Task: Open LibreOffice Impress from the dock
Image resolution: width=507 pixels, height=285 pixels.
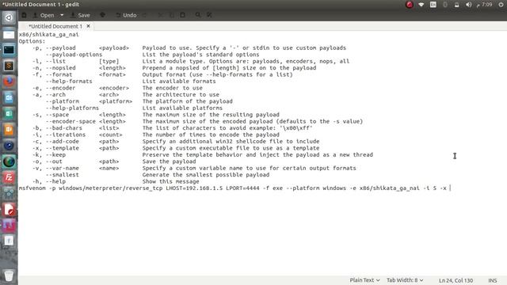Action: tap(9, 130)
